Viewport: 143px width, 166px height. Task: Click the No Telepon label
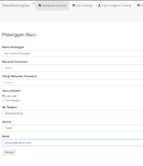point(9,107)
